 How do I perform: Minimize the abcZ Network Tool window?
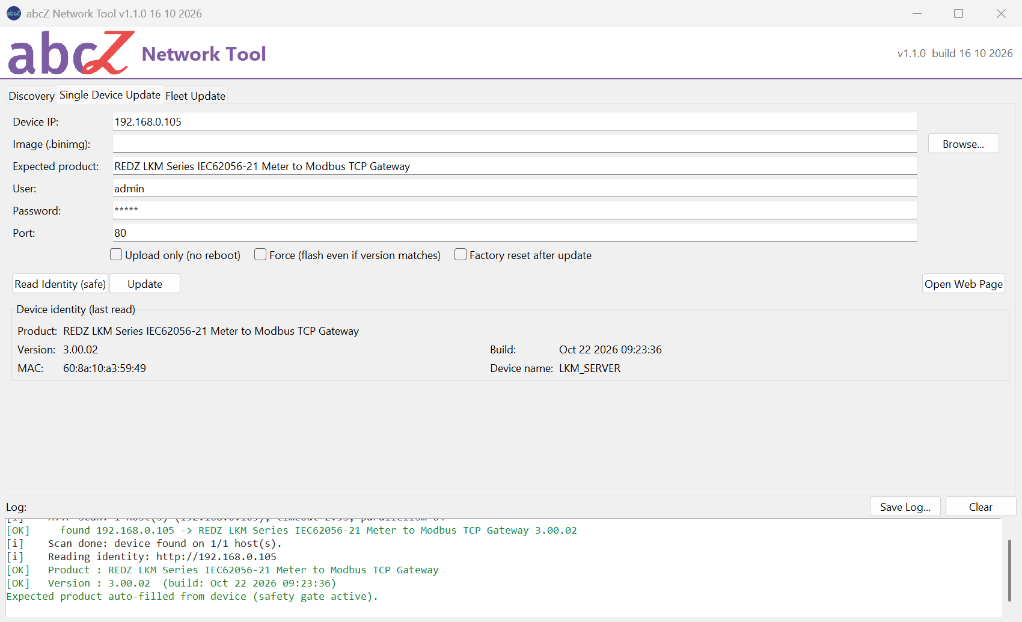pos(917,13)
